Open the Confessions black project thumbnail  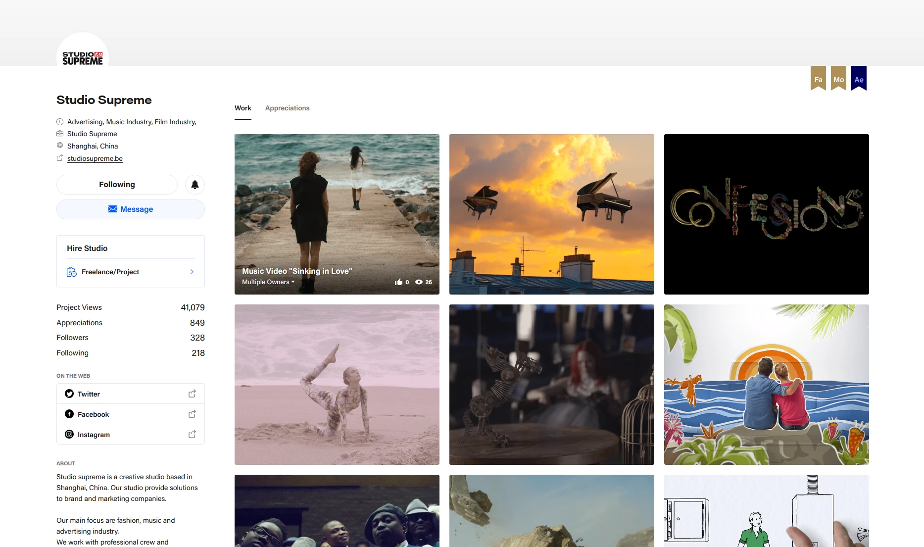click(767, 214)
